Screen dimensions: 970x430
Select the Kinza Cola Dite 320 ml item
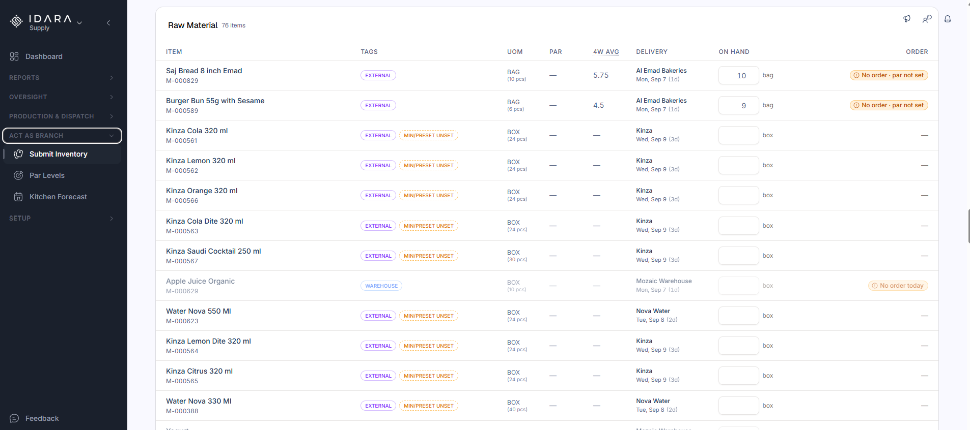205,221
